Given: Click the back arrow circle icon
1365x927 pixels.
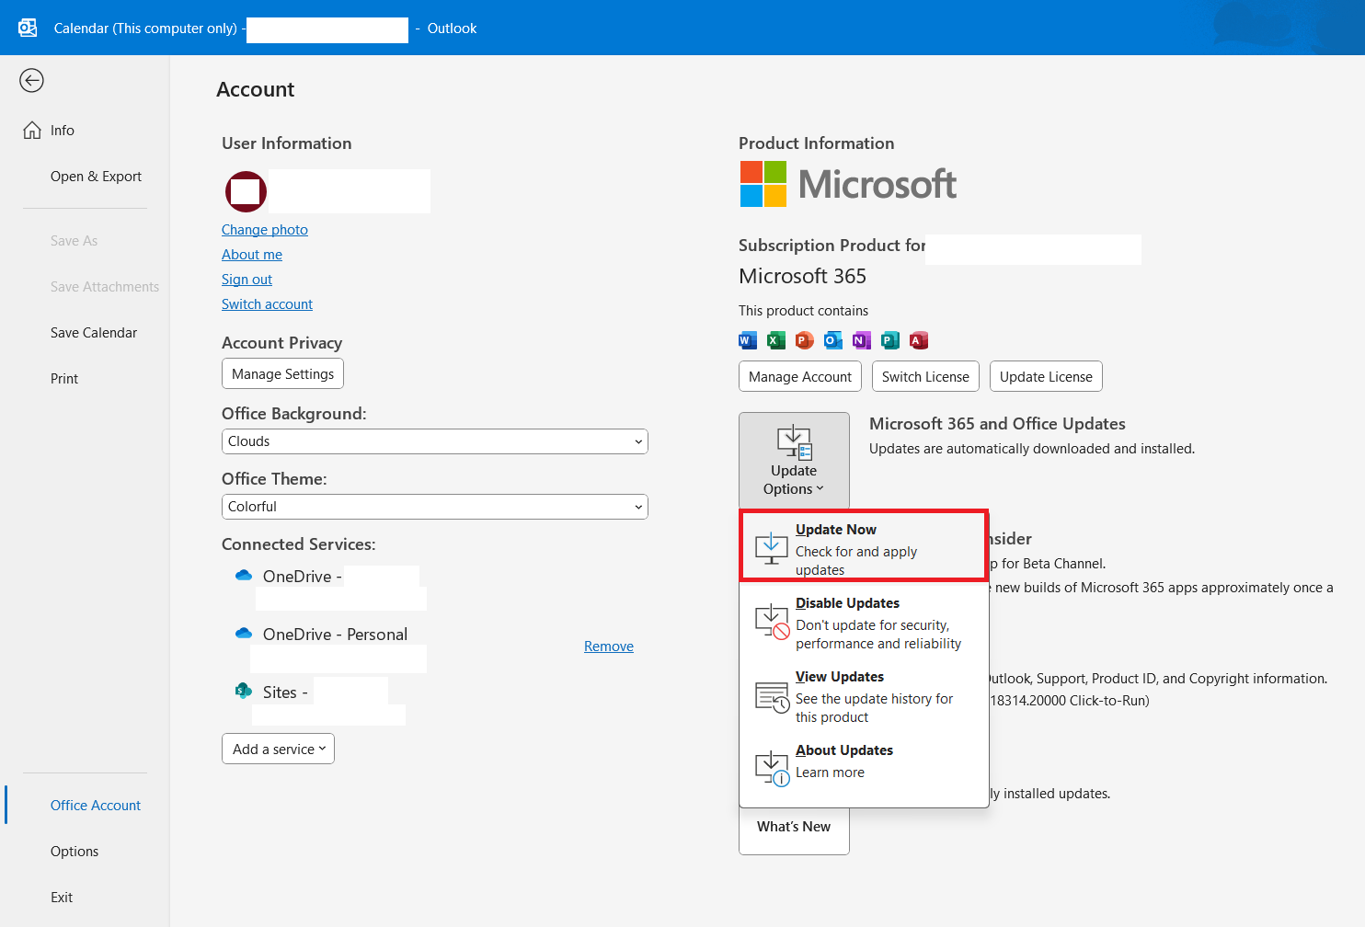Looking at the screenshot, I should pyautogui.click(x=31, y=81).
